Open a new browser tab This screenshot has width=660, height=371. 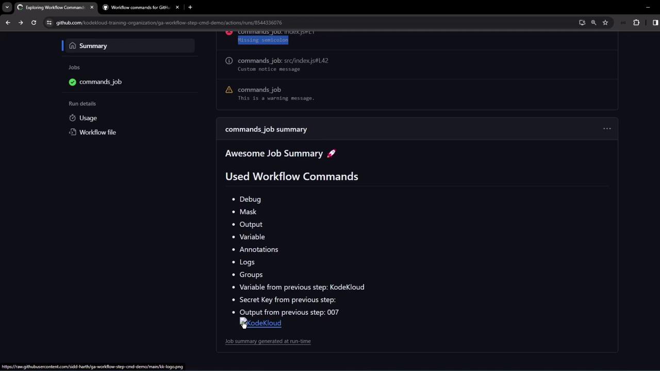tap(190, 7)
